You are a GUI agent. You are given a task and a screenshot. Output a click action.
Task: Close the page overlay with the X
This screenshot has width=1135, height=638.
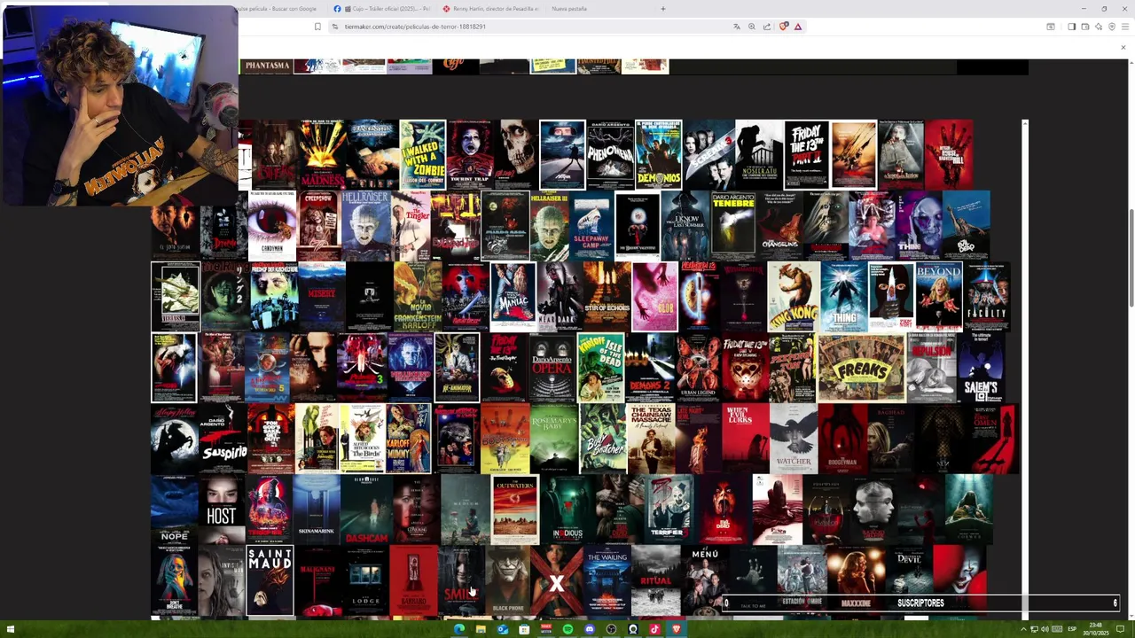[x=1123, y=47]
